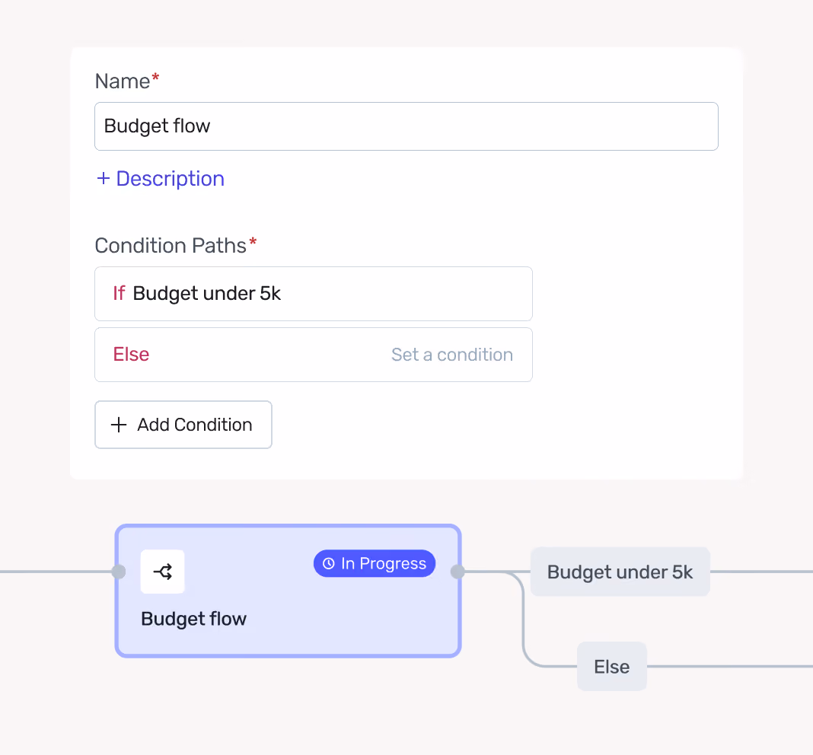Click the right connector dot of Budget flow node
This screenshot has width=813, height=755.
[x=458, y=572]
